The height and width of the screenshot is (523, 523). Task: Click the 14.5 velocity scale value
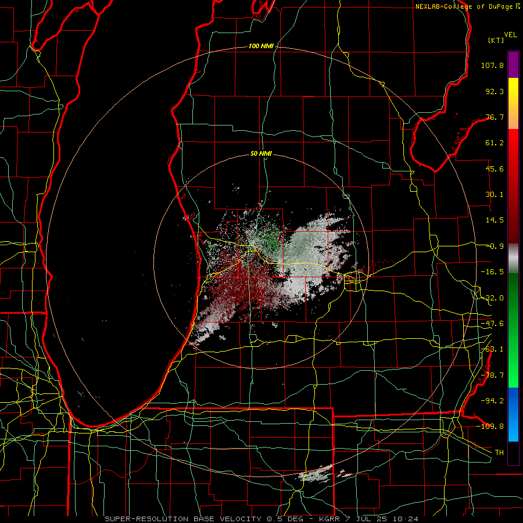tap(495, 220)
